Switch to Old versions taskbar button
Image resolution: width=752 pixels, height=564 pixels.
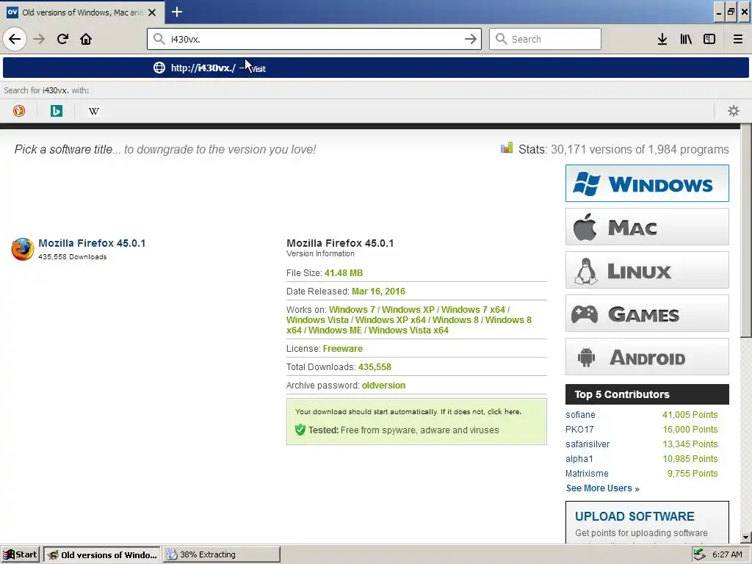tap(102, 554)
